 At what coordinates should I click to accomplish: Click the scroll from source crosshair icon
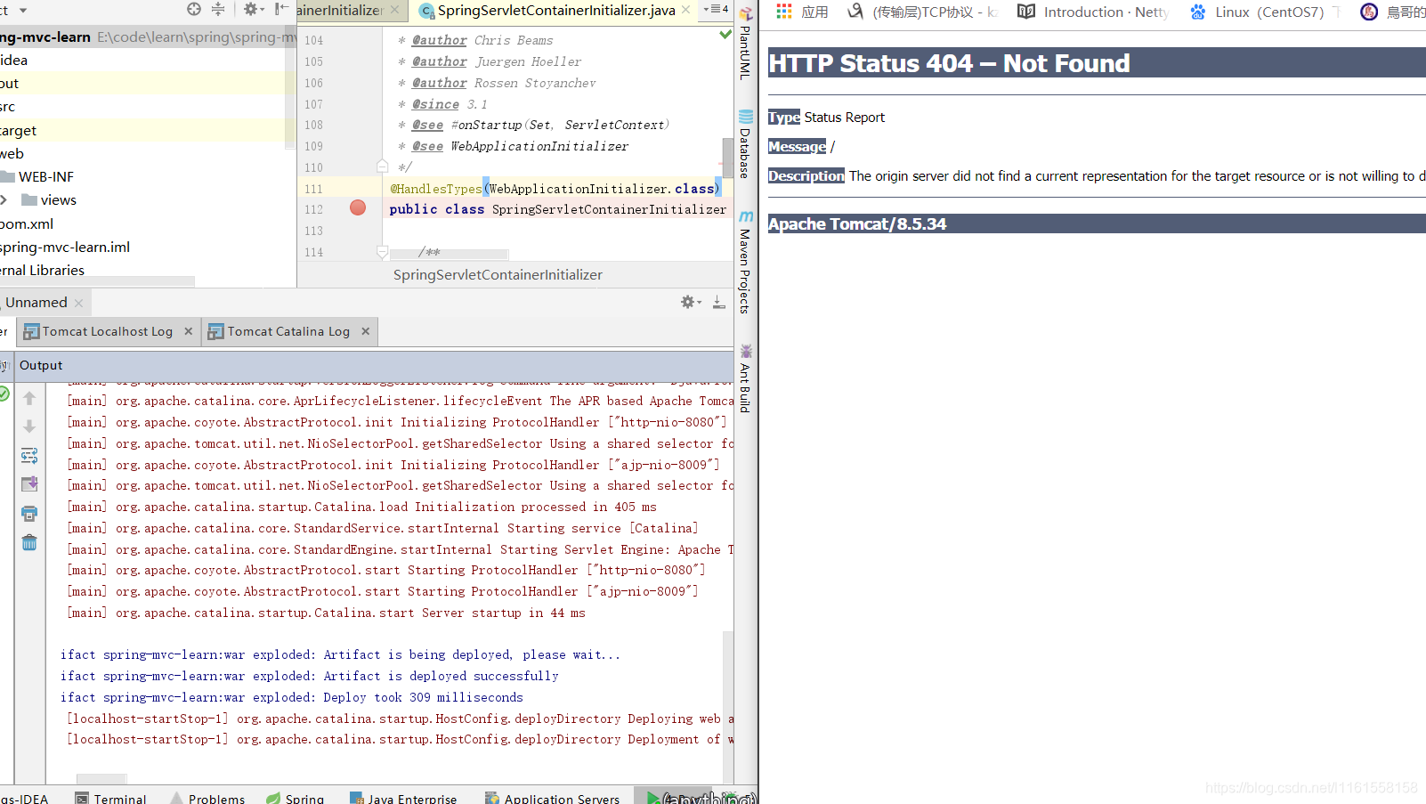coord(194,9)
